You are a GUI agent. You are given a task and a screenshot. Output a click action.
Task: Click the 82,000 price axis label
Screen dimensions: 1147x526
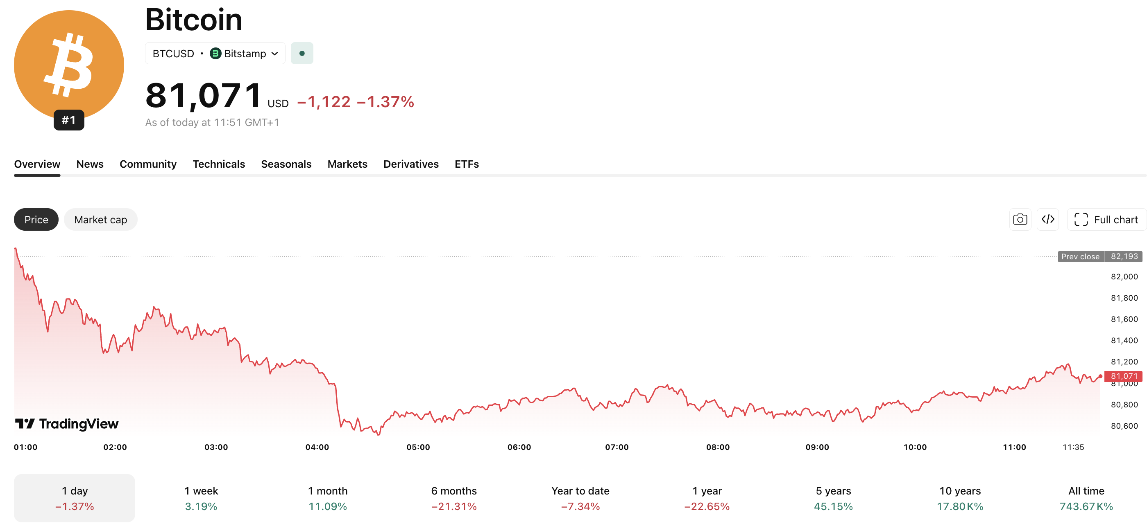pos(1124,276)
